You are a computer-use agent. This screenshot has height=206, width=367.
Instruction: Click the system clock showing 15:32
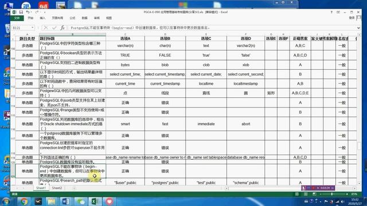(x=355, y=201)
